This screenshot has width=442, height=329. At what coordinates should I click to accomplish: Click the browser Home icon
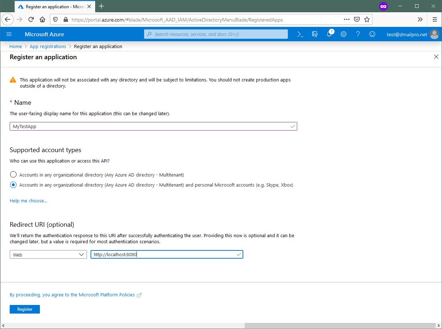42,19
